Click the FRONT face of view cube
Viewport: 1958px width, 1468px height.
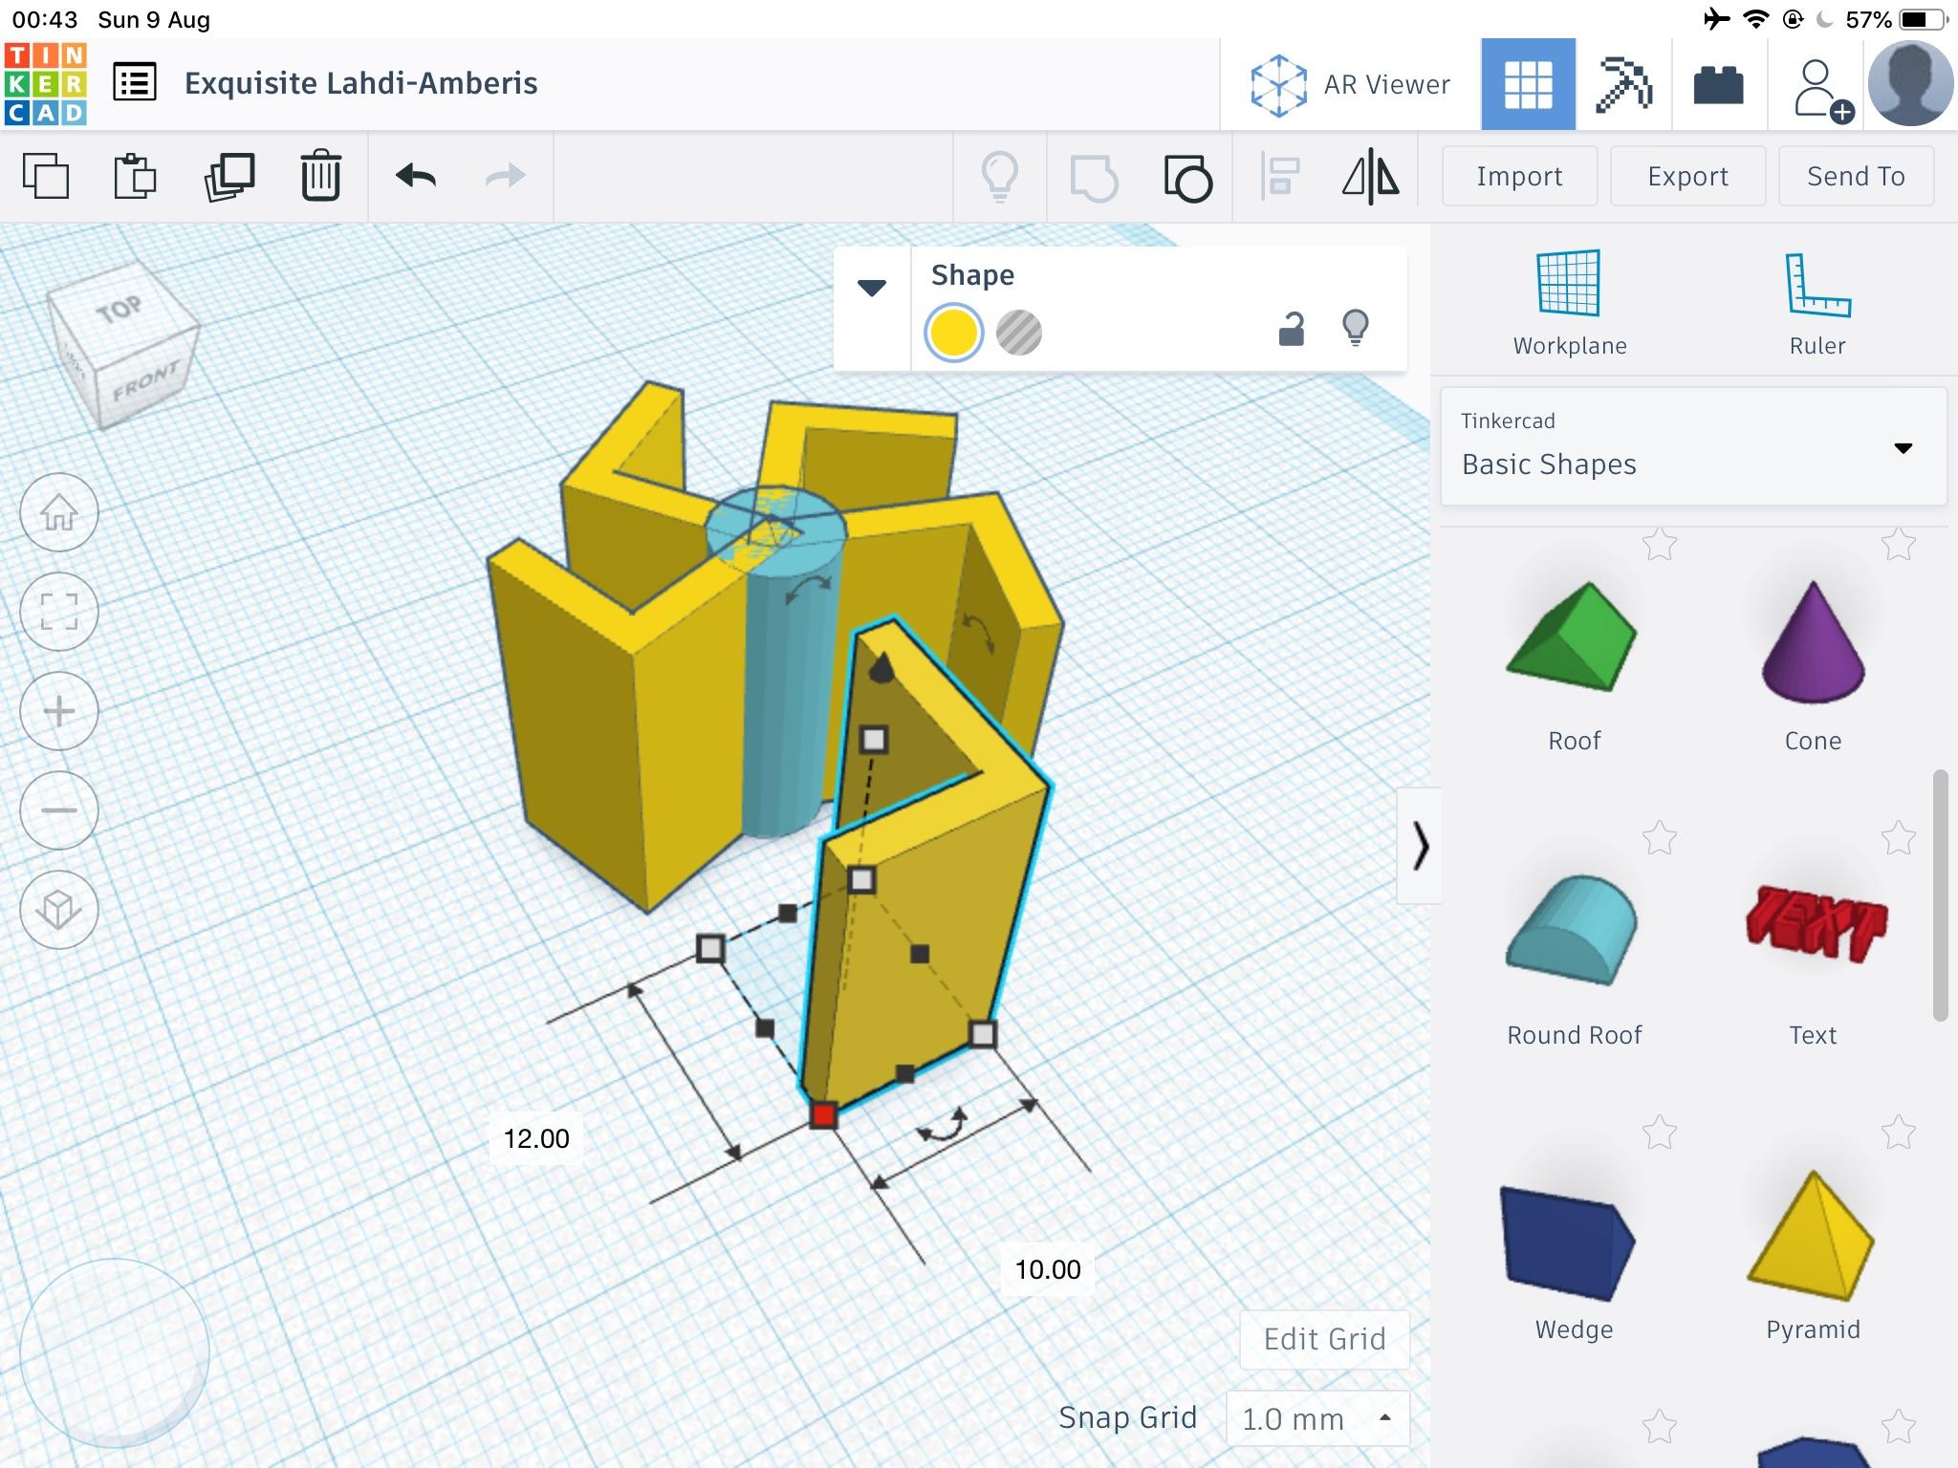[146, 380]
